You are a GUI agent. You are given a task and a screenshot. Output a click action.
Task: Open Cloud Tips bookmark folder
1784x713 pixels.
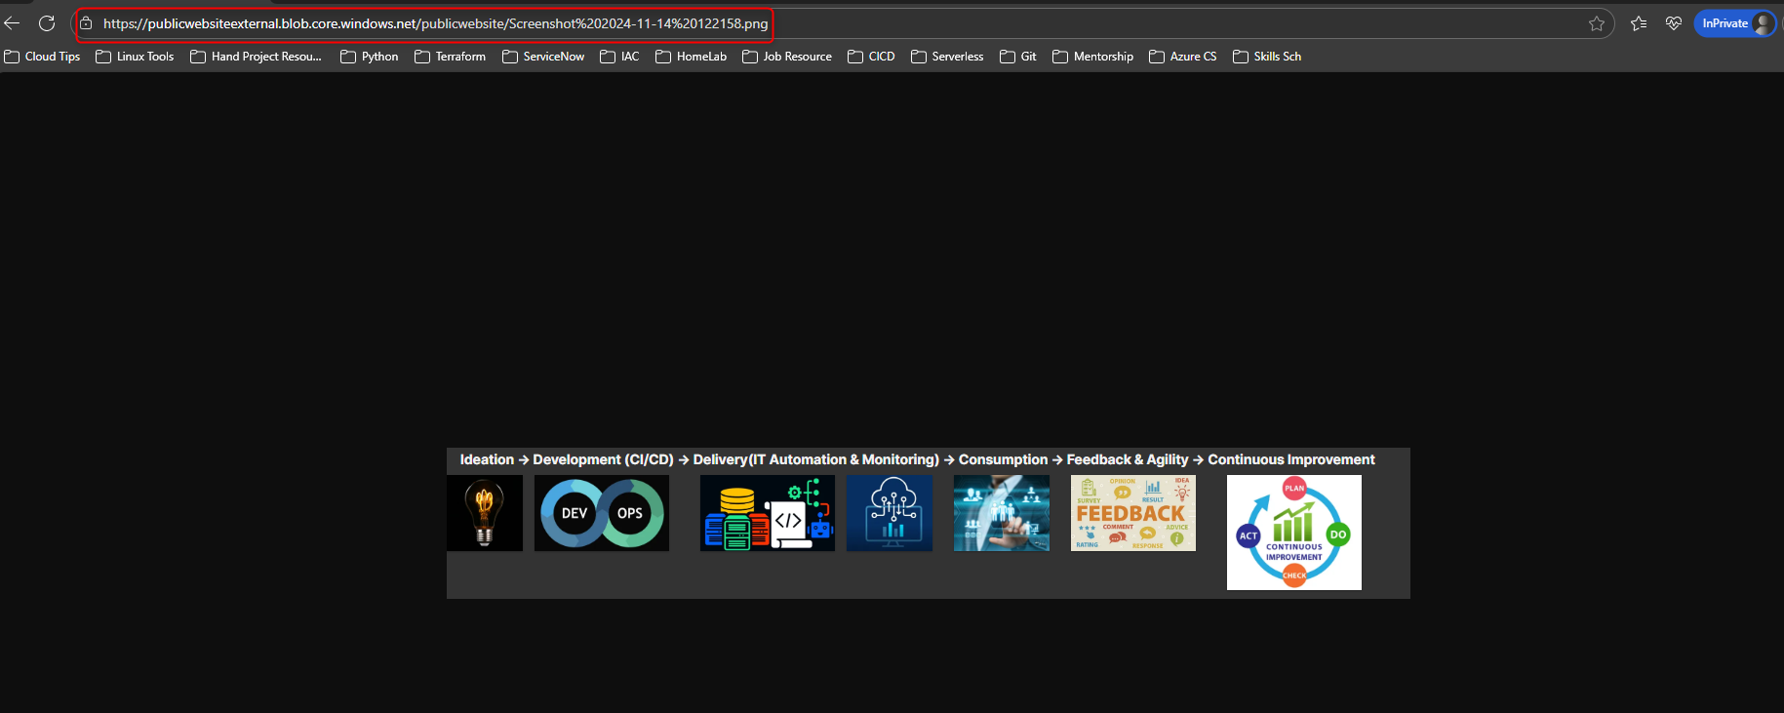pos(42,57)
